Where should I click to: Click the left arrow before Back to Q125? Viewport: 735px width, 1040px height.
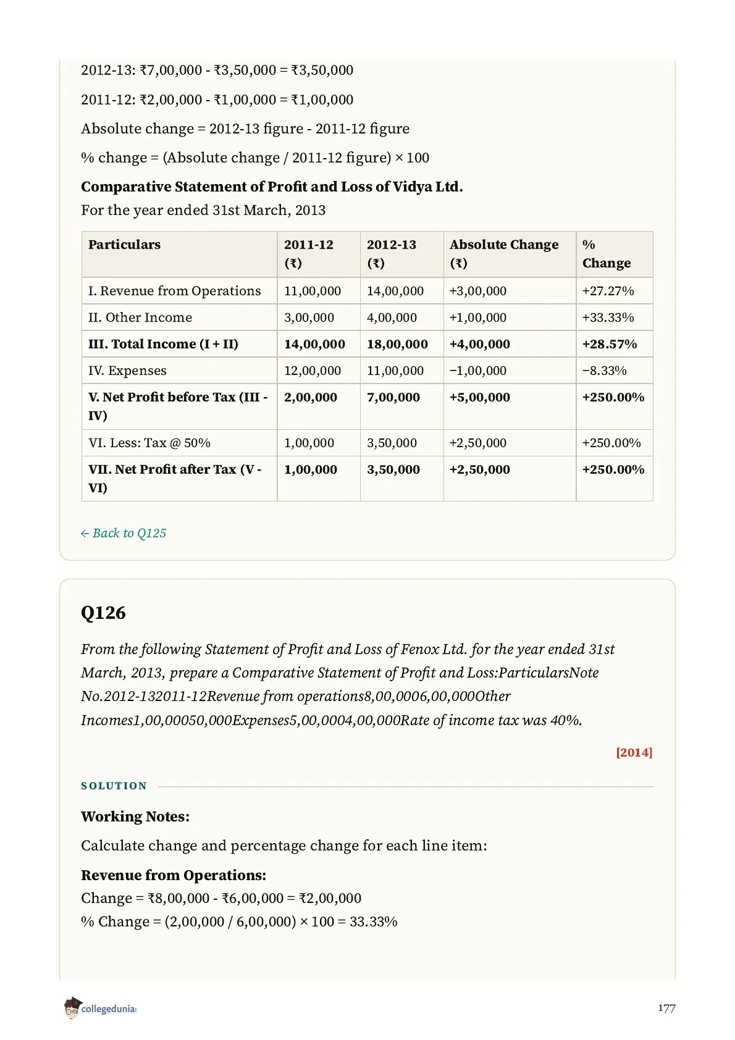click(85, 534)
